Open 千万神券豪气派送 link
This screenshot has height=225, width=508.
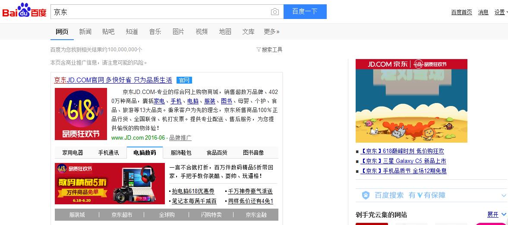250,191
